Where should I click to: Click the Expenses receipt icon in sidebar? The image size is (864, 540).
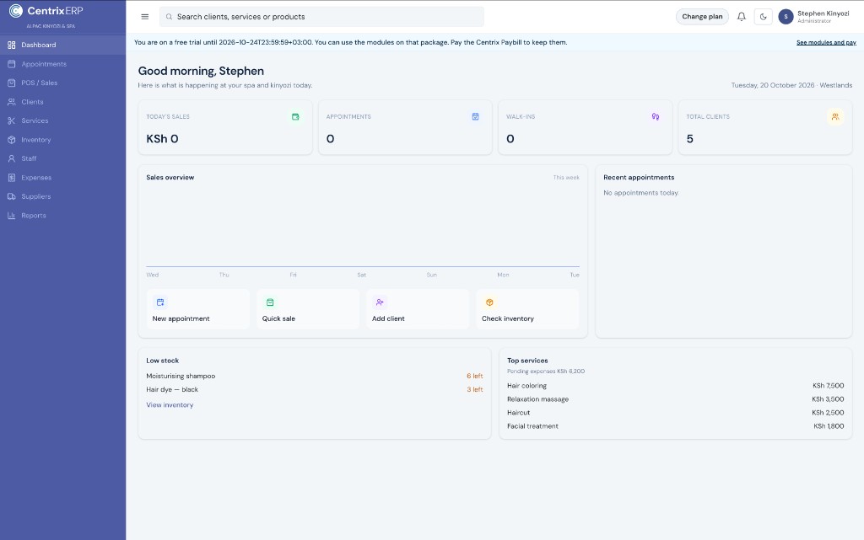(12, 178)
